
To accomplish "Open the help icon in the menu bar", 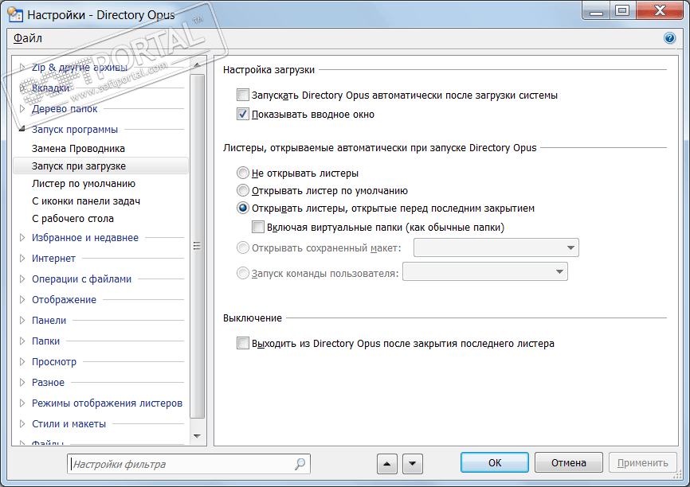I will (669, 38).
